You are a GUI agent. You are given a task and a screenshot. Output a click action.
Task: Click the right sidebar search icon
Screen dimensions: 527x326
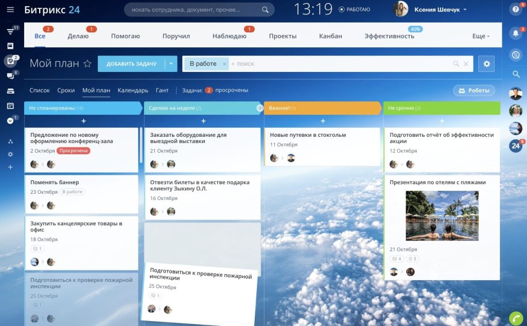click(x=516, y=74)
